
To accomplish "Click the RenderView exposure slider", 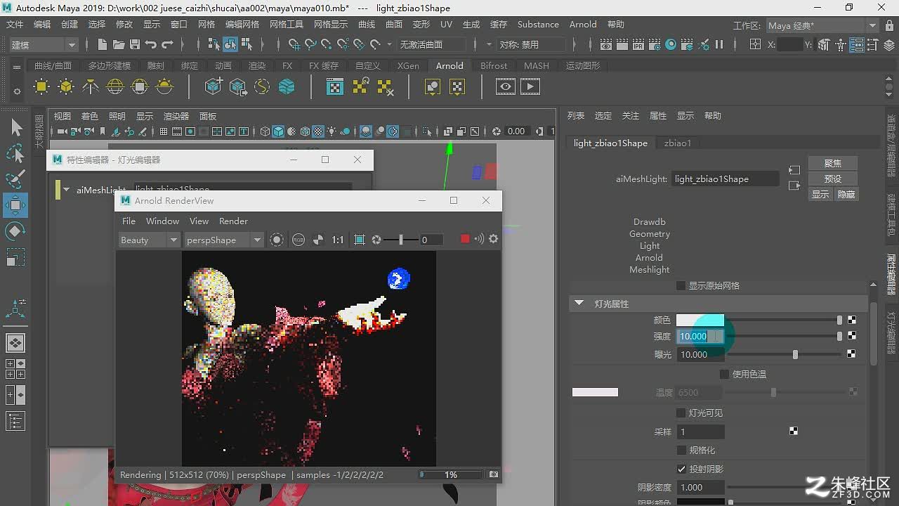I will point(400,240).
